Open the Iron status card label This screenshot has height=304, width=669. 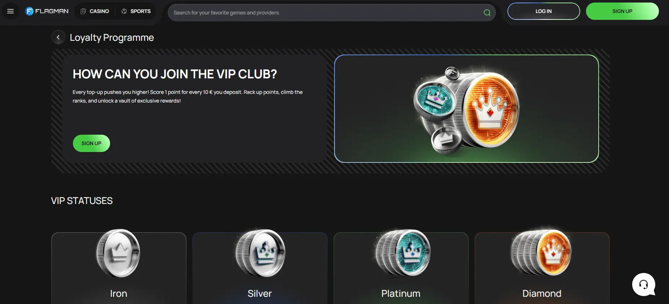pyautogui.click(x=118, y=294)
